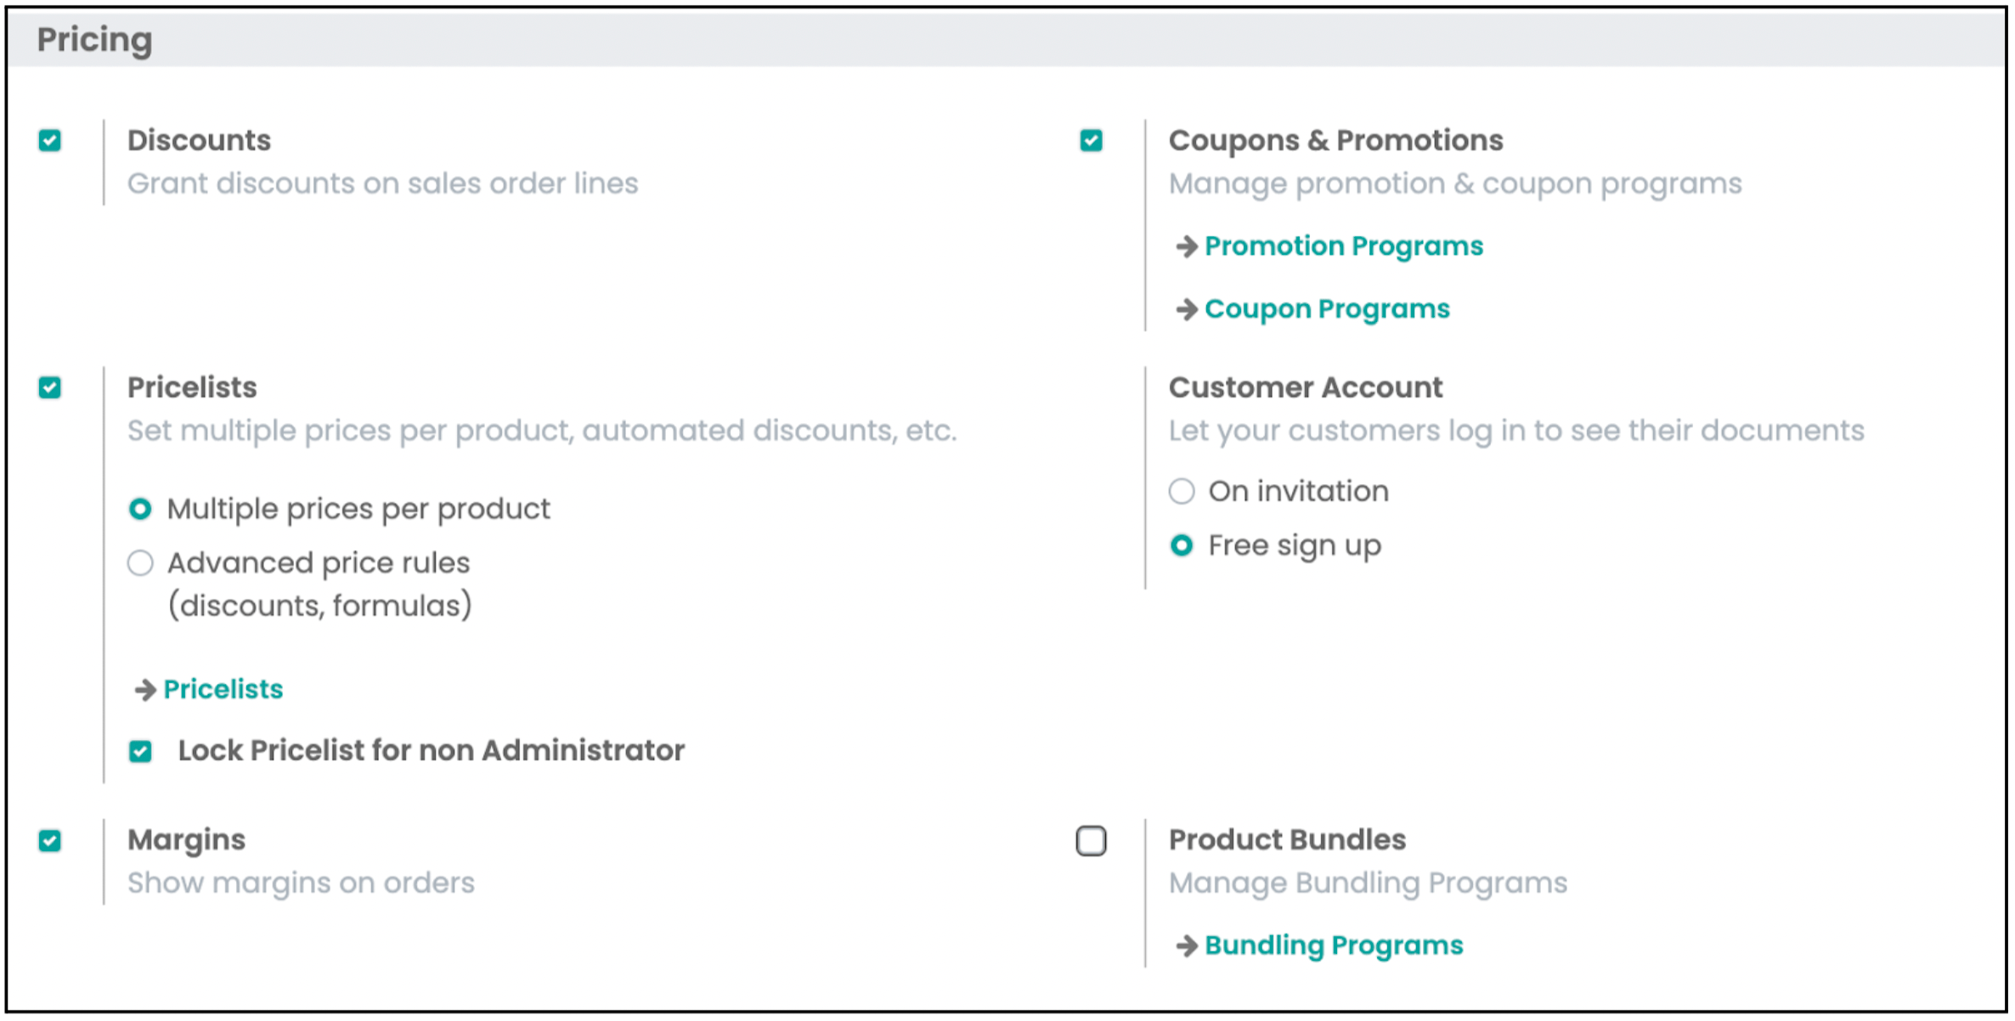Open the Promotion Programs link
The width and height of the screenshot is (2015, 1021).
click(1344, 246)
